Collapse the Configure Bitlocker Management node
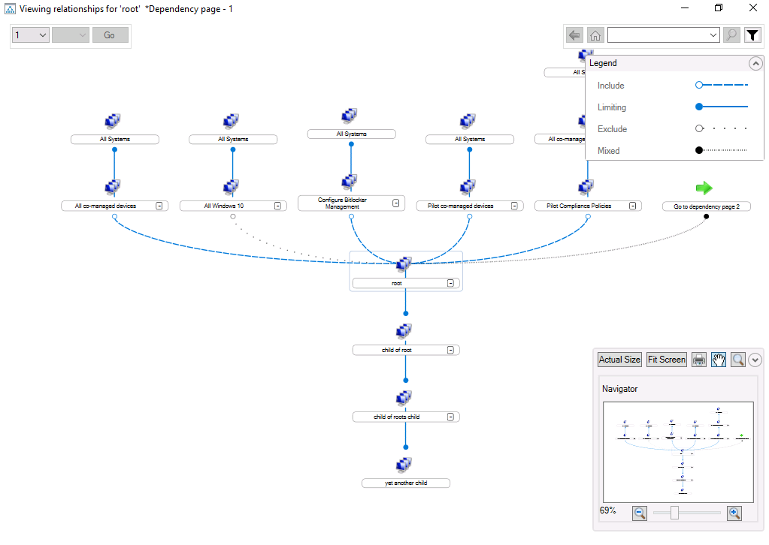The width and height of the screenshot is (769, 545). point(396,203)
